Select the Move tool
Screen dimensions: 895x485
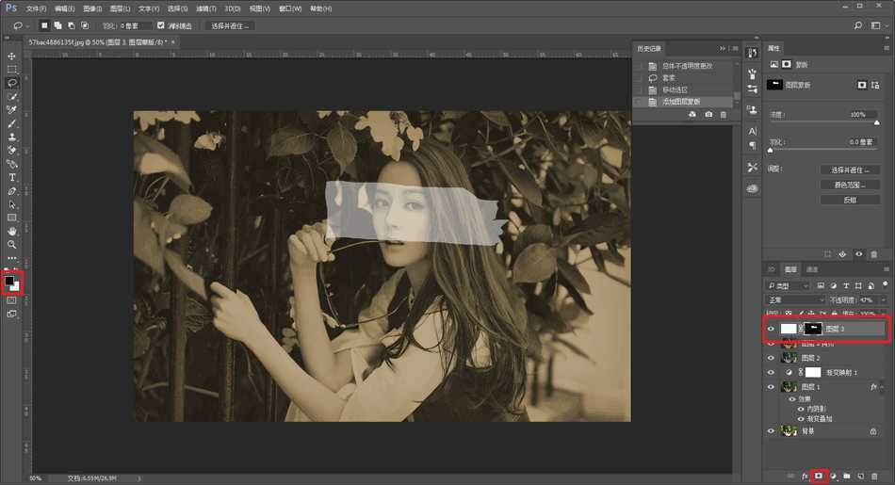click(12, 57)
